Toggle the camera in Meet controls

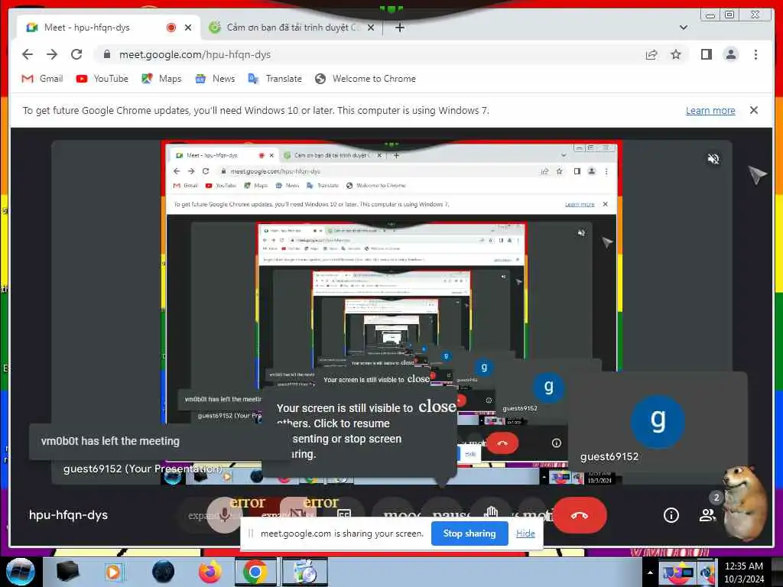pos(297,513)
